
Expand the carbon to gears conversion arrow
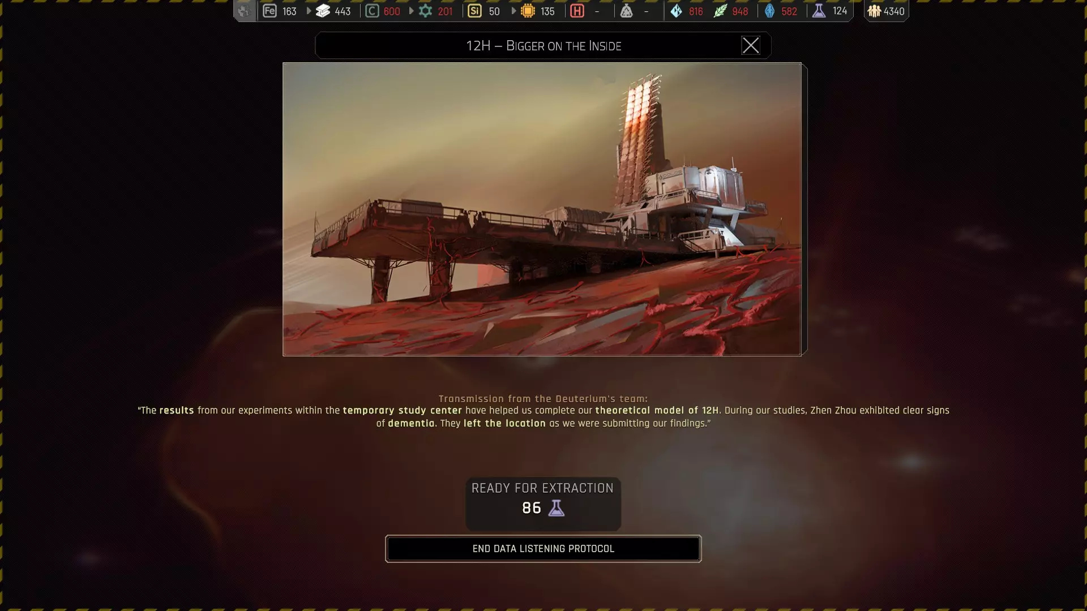pyautogui.click(x=411, y=11)
